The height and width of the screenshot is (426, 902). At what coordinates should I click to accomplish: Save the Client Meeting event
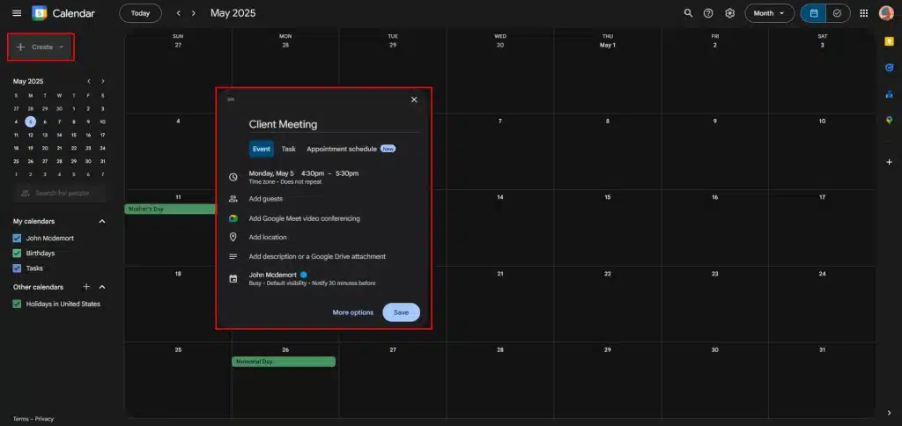coord(401,312)
